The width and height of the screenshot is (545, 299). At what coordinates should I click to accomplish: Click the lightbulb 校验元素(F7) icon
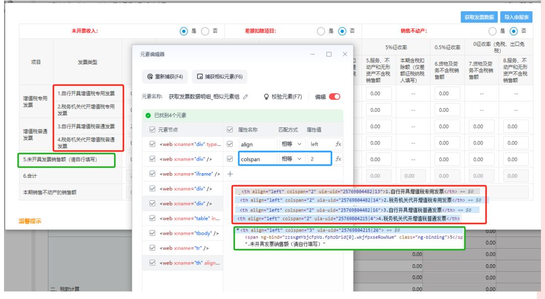point(267,97)
